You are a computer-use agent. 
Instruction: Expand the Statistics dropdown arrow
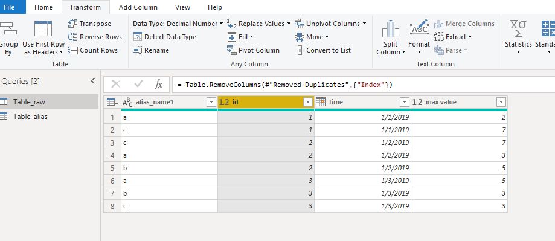click(518, 53)
